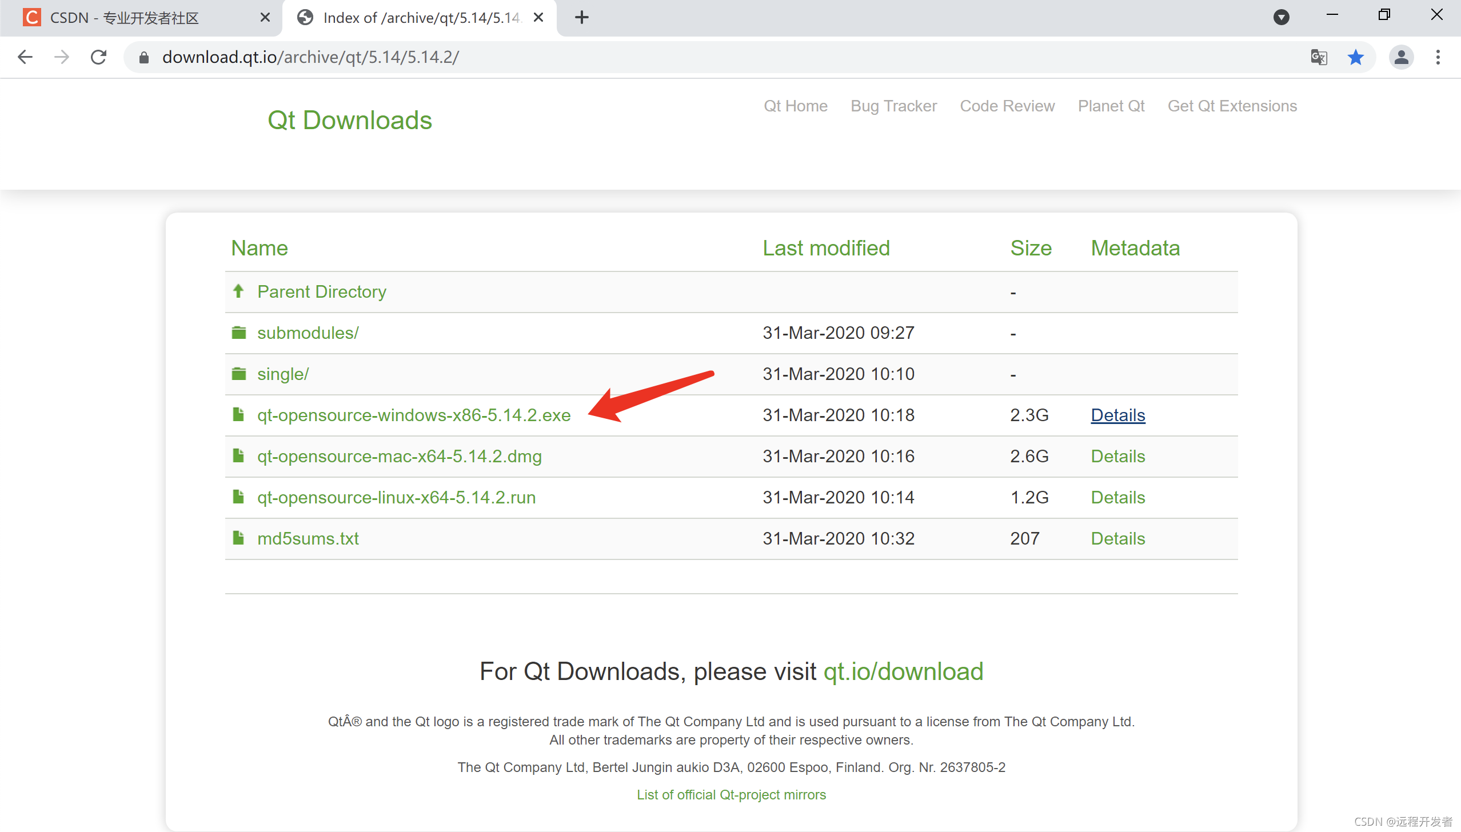Sort by the Last modified column

(x=827, y=248)
